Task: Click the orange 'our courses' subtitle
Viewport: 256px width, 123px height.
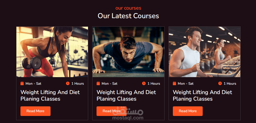Action: (x=128, y=8)
